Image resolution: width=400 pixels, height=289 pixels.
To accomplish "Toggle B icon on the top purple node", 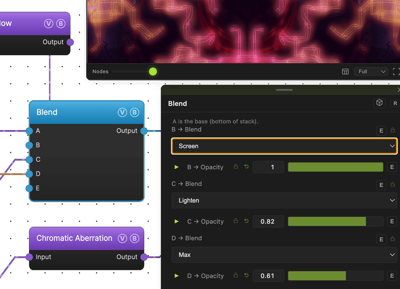I will (61, 24).
